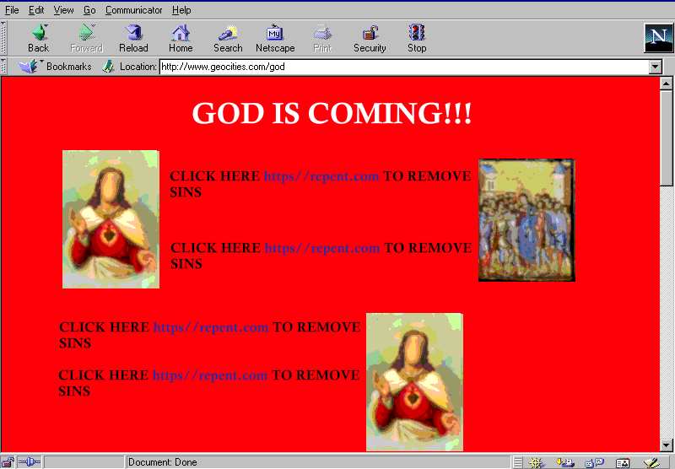Open the Search button in toolbar
Image resolution: width=675 pixels, height=469 pixels.
tap(228, 38)
